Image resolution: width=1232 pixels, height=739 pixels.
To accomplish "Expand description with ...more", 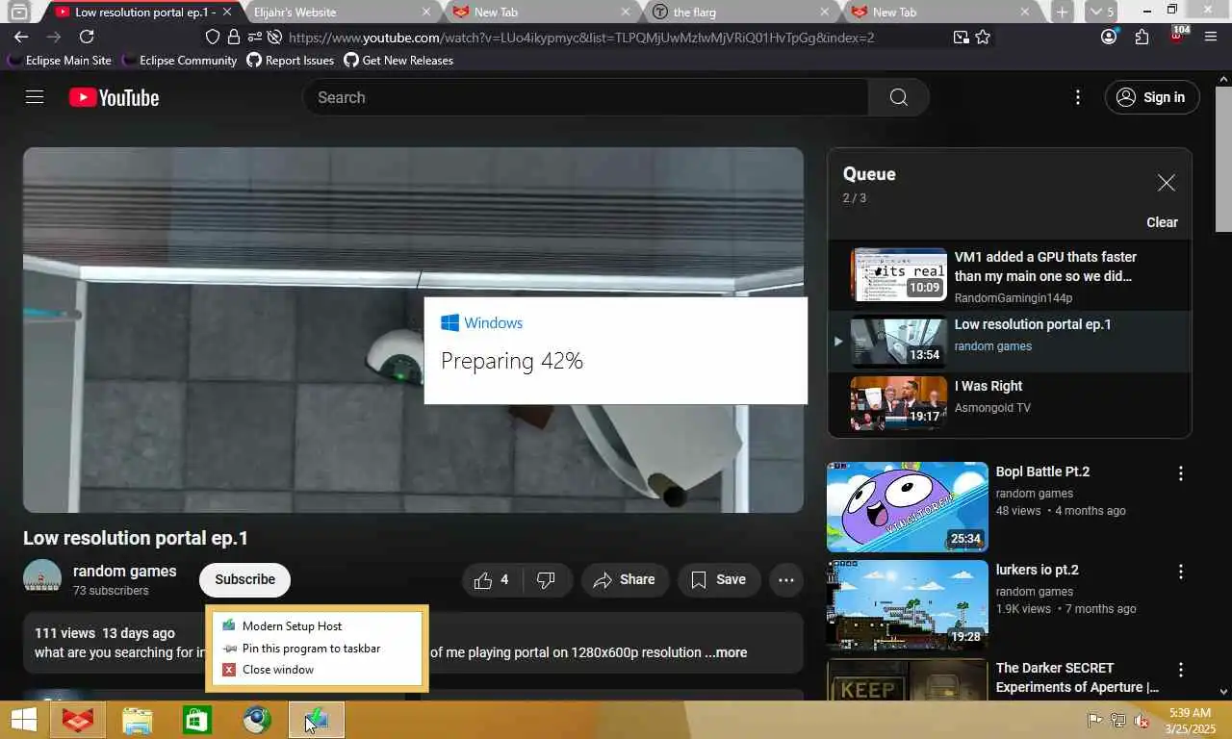I will tap(726, 652).
